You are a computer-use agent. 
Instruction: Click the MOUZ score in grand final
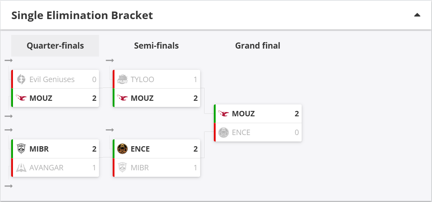(297, 114)
